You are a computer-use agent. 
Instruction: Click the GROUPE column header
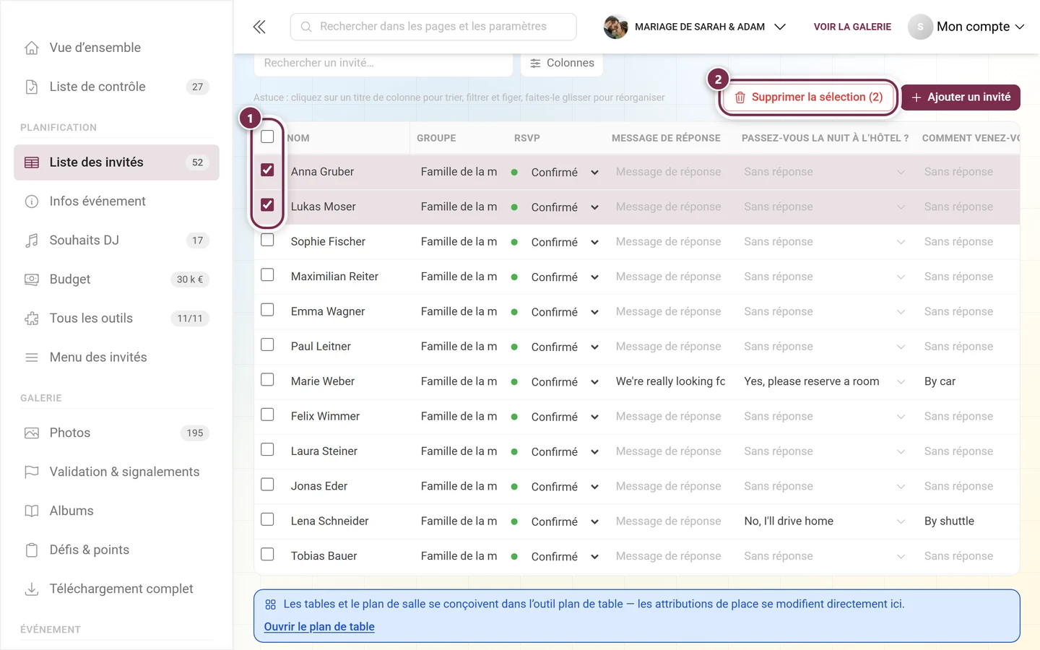[436, 138]
